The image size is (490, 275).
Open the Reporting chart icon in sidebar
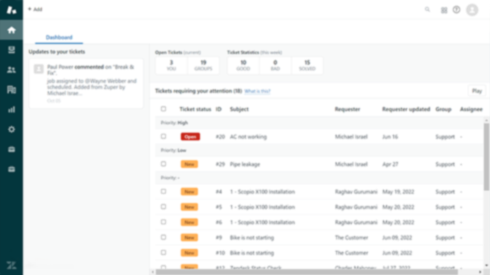(x=11, y=110)
